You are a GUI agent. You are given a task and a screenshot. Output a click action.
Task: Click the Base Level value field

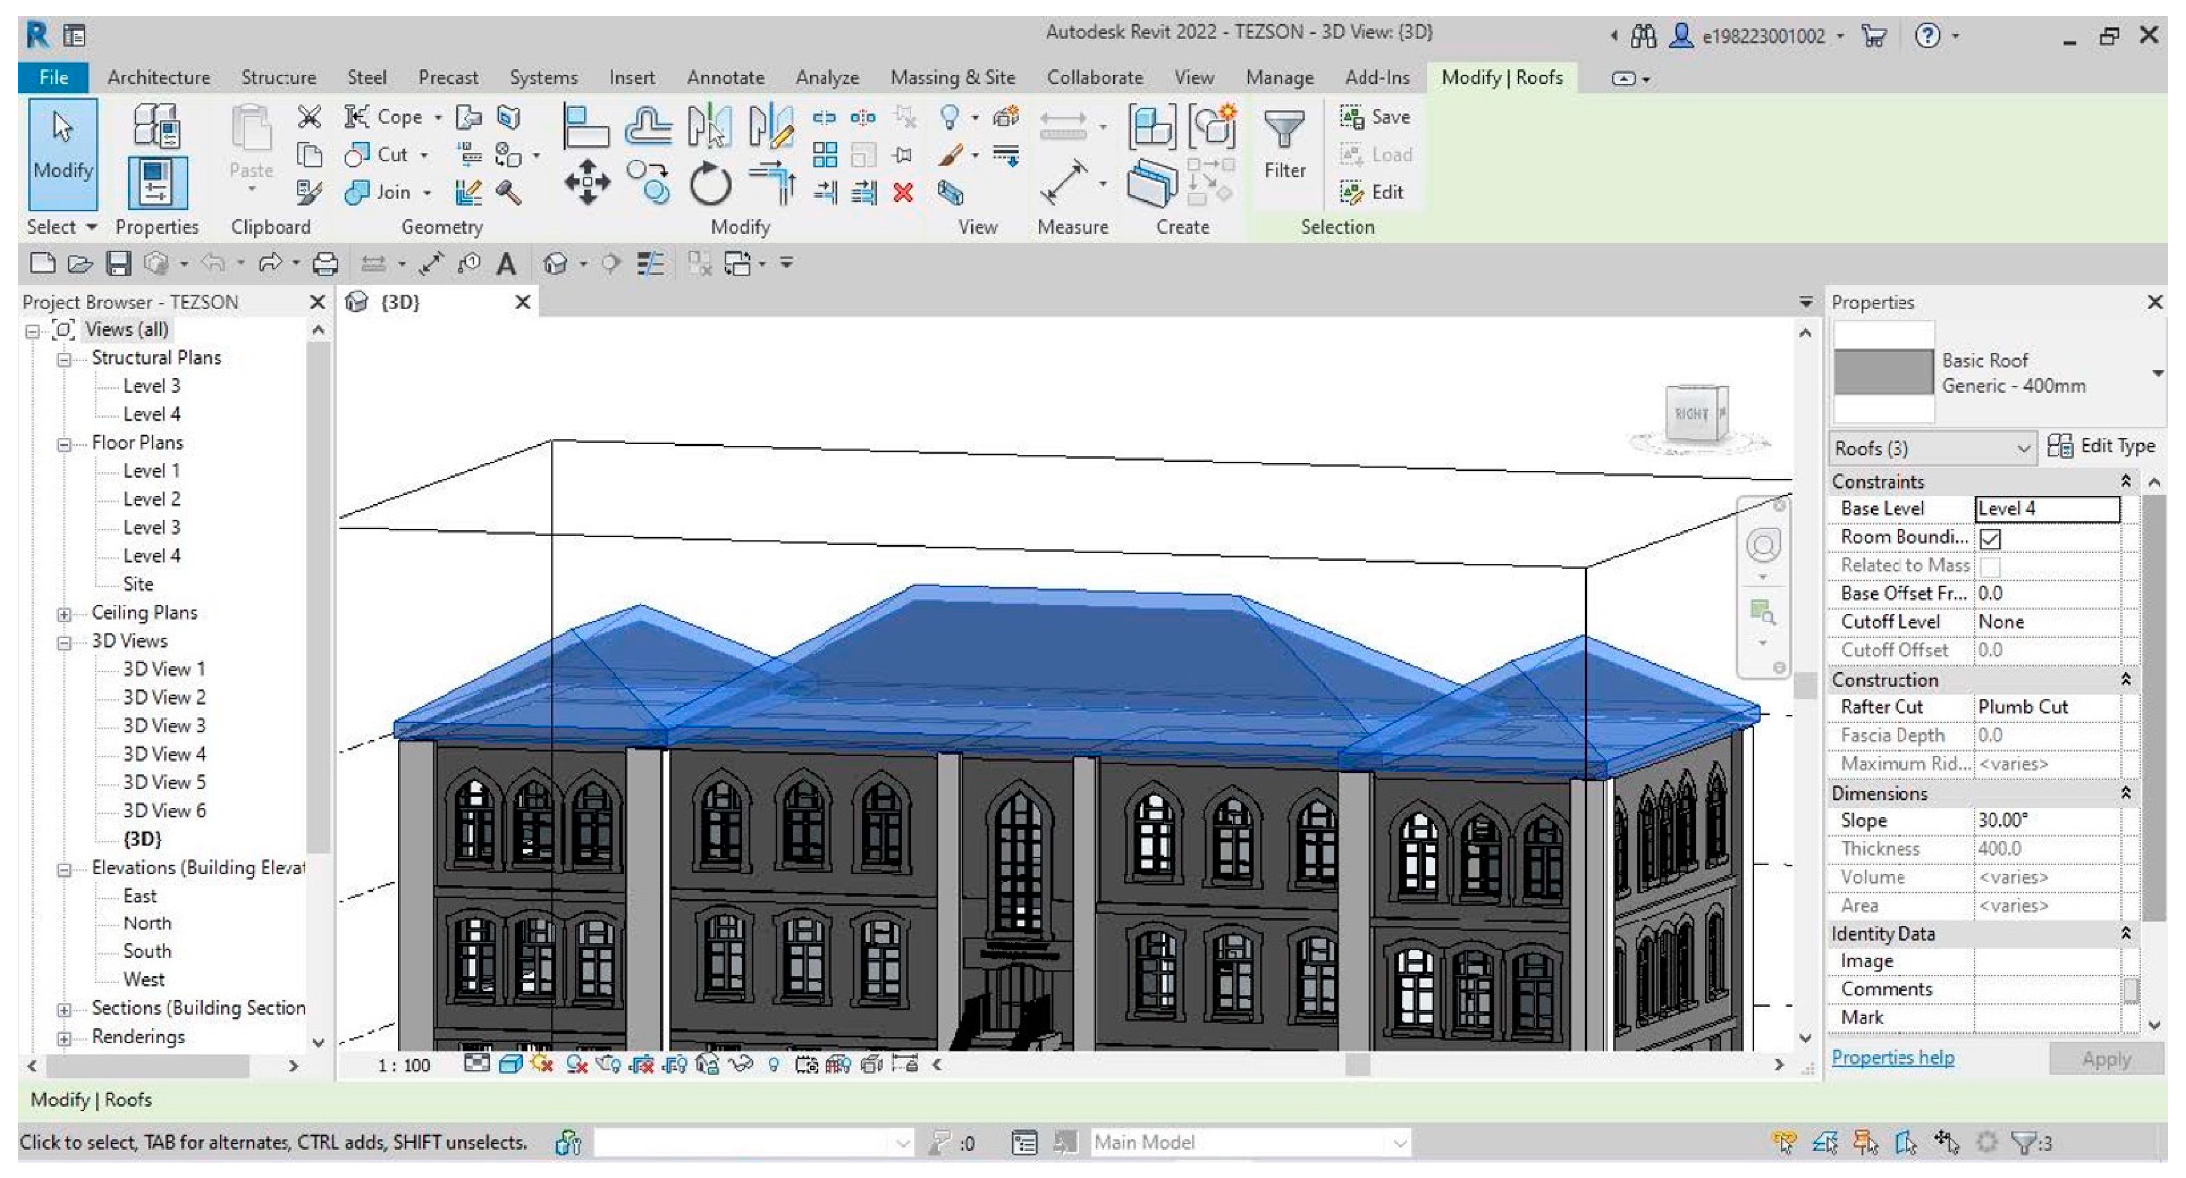pos(2046,508)
